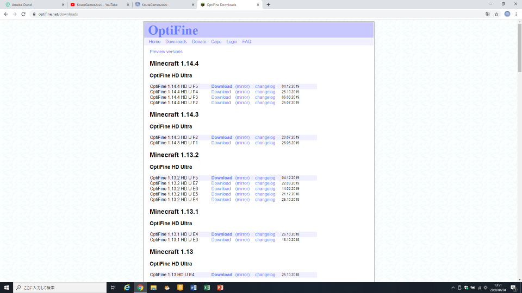View changelog for OptiFine 1.13 HD U E4
Viewport: 522px width, 293px height.
point(265,275)
